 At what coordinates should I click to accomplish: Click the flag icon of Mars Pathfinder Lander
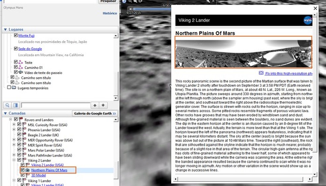point(24,155)
